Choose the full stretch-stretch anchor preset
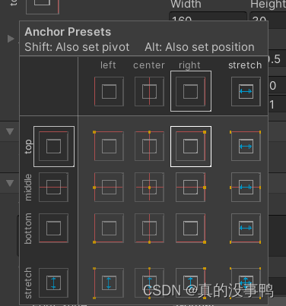Image resolution: width=286 pixels, height=306 pixels. click(246, 282)
